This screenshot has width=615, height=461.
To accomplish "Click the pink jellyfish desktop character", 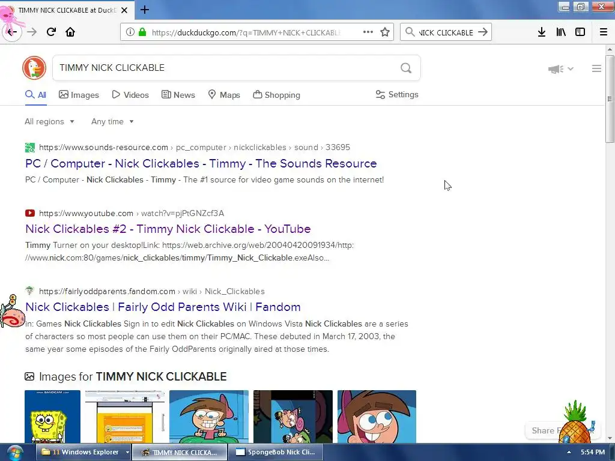I will [8, 16].
